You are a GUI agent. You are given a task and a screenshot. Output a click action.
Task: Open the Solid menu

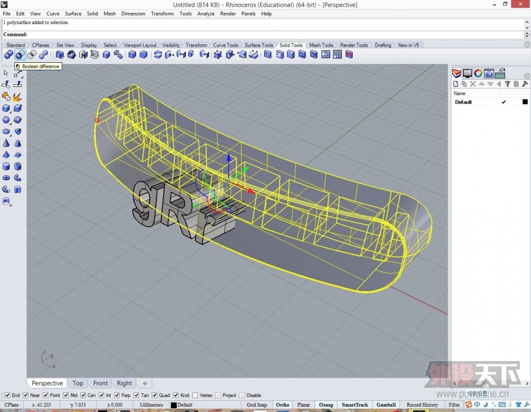coord(92,13)
